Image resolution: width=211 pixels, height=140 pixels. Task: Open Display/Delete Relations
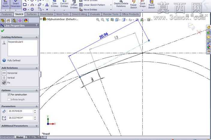click(x=121, y=4)
